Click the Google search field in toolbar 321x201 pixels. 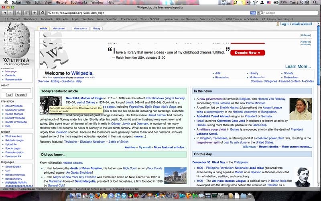290,13
